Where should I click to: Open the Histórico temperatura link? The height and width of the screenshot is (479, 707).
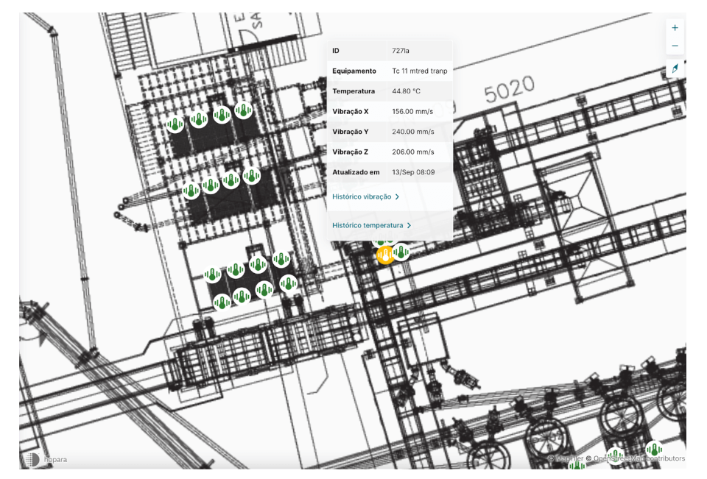pyautogui.click(x=367, y=225)
